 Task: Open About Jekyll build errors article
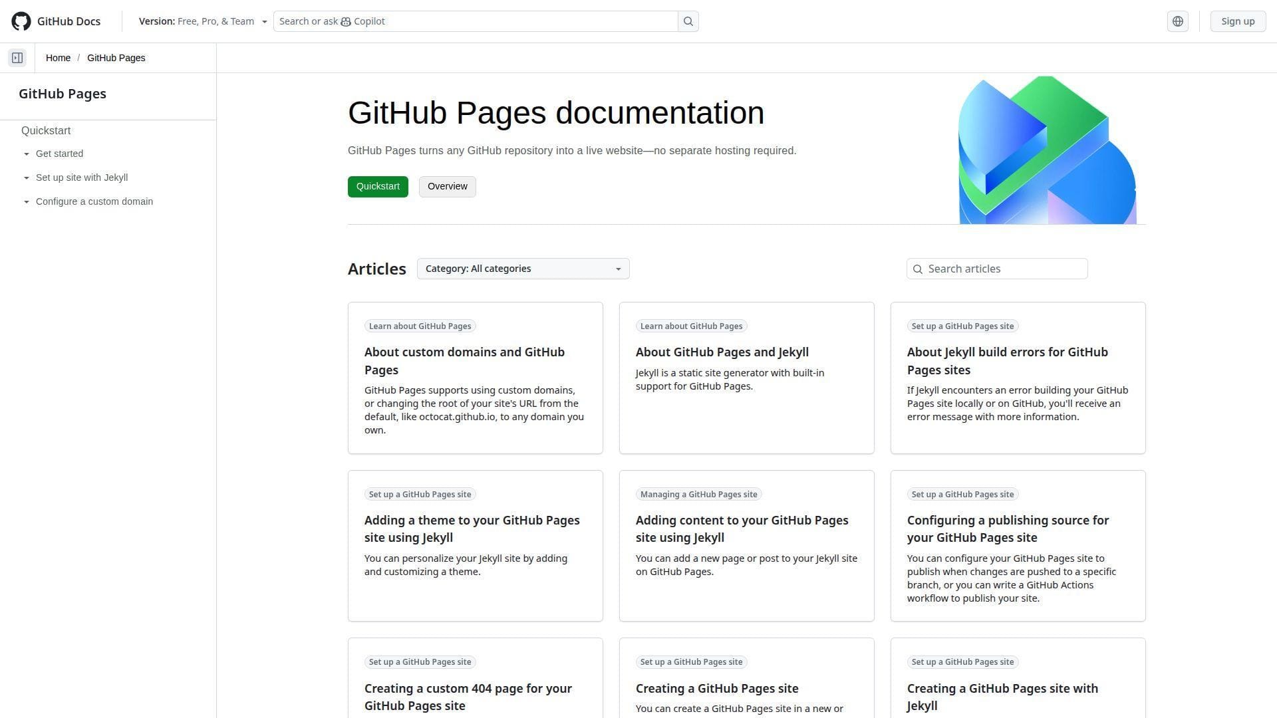pyautogui.click(x=1007, y=361)
